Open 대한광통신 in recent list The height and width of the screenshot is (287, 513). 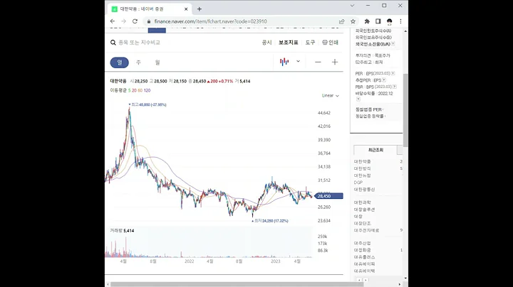365,190
